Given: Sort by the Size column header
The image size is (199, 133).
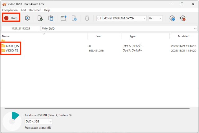Looking at the screenshot, I should [98, 36].
